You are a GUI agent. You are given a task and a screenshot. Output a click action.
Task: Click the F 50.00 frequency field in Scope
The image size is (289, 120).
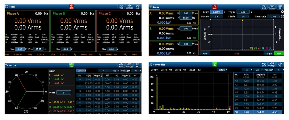pyautogui.click(x=186, y=18)
